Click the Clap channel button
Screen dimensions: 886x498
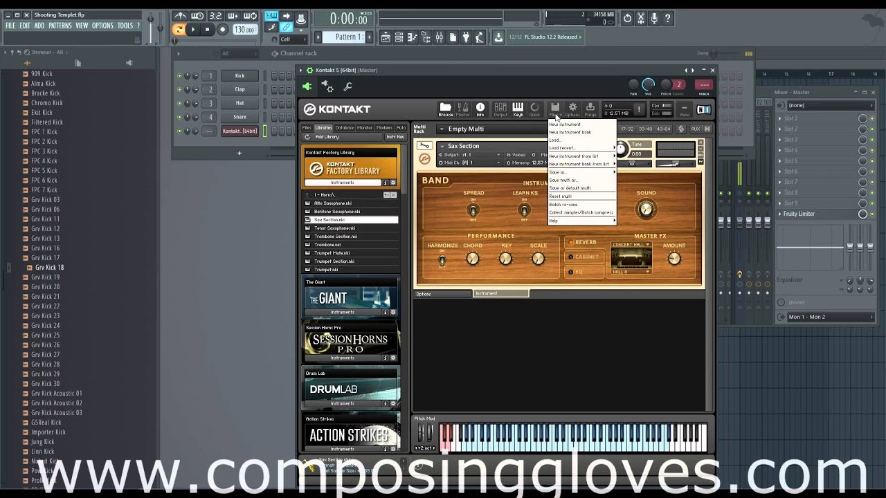coord(239,89)
